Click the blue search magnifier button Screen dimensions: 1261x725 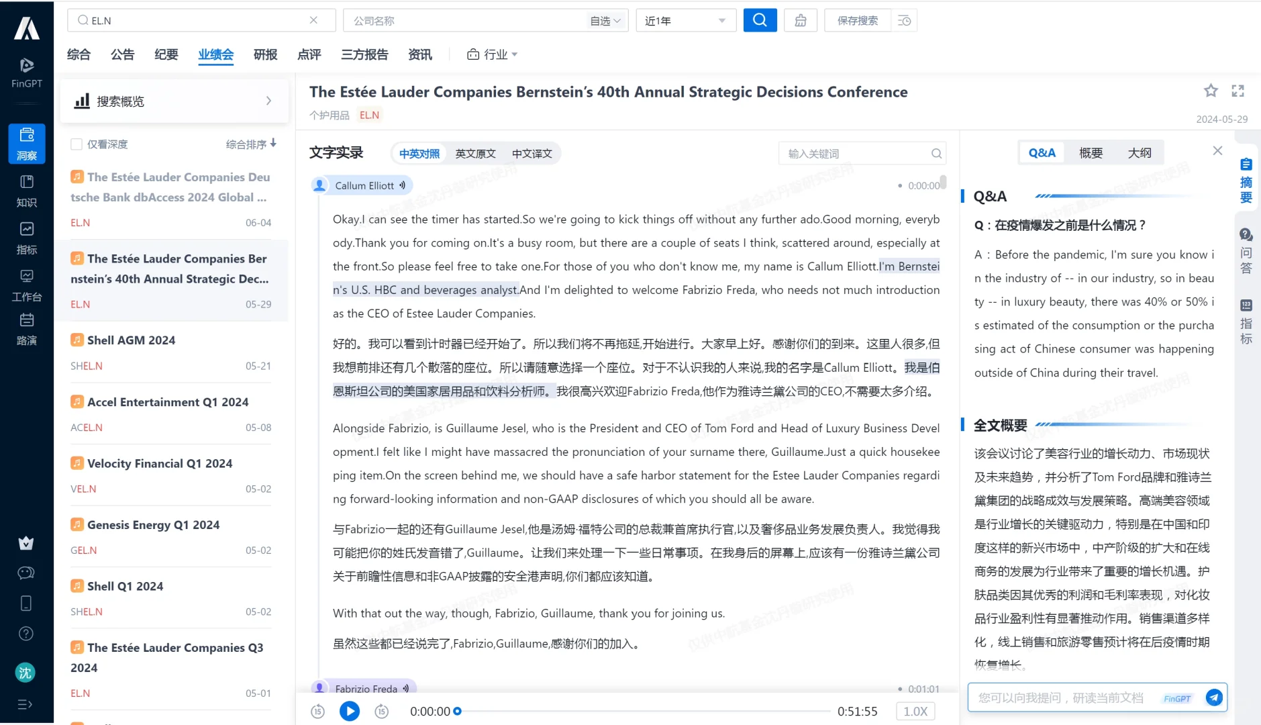click(760, 20)
